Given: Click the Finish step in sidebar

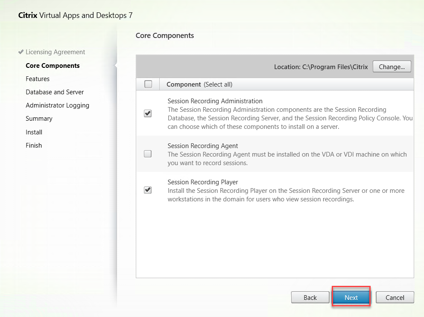Looking at the screenshot, I should coord(34,145).
